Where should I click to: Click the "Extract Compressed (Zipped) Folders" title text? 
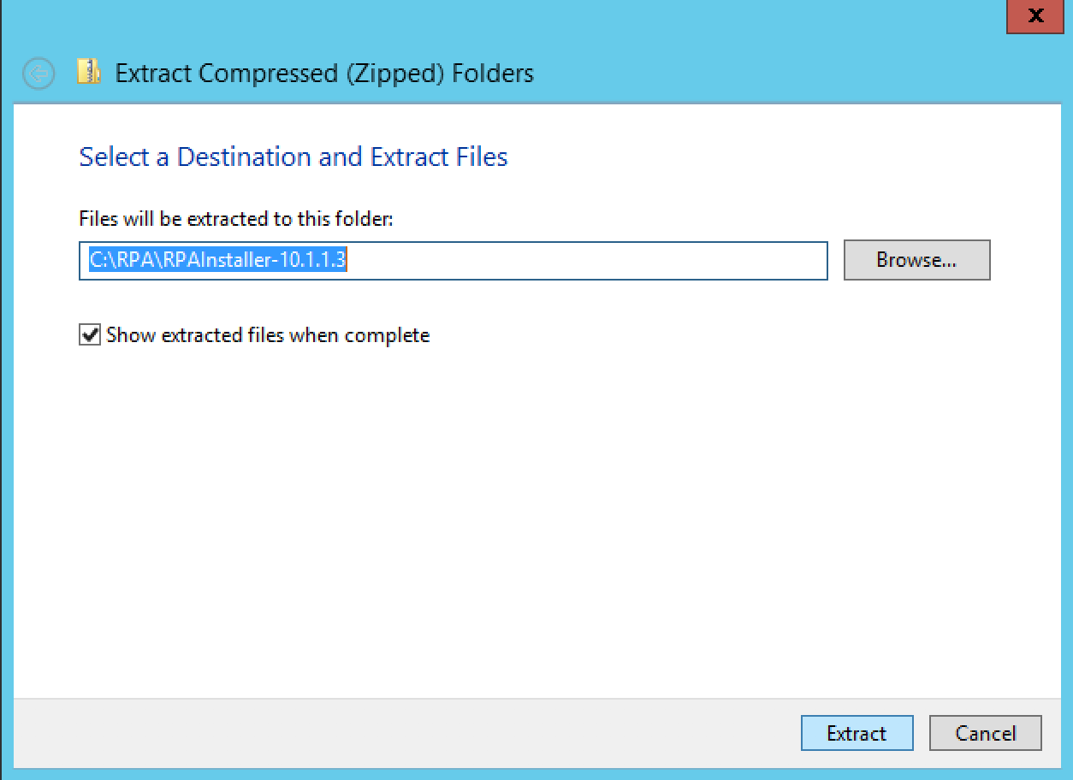324,74
